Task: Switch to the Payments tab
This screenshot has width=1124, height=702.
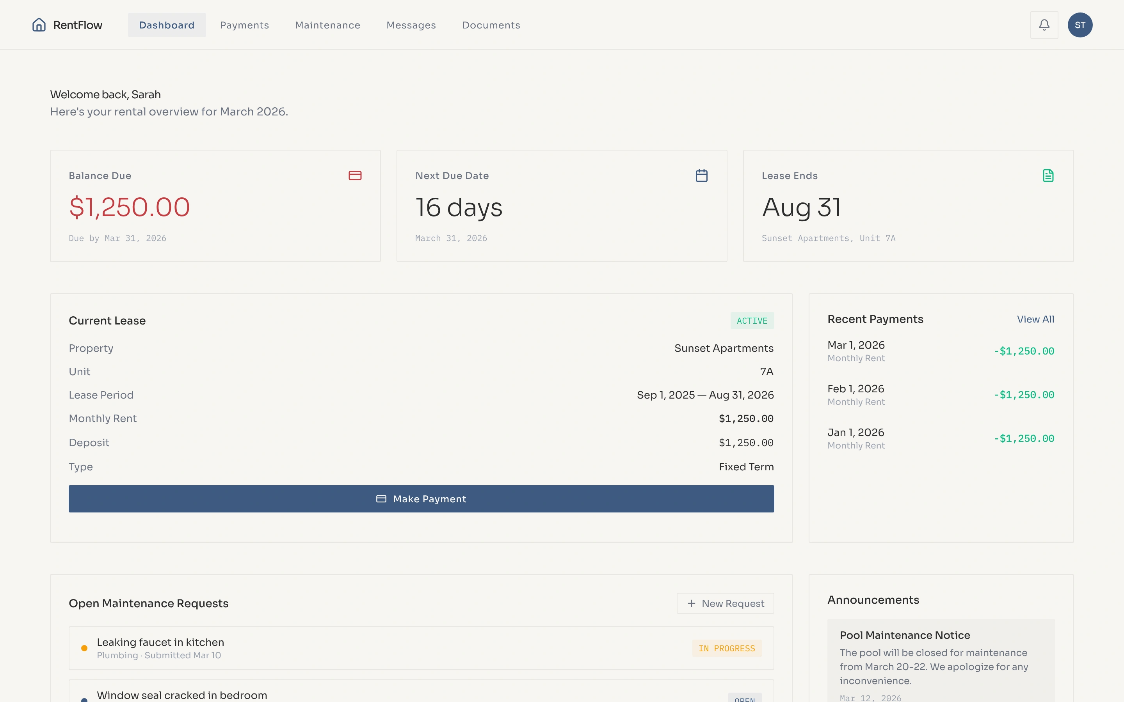Action: (x=245, y=25)
